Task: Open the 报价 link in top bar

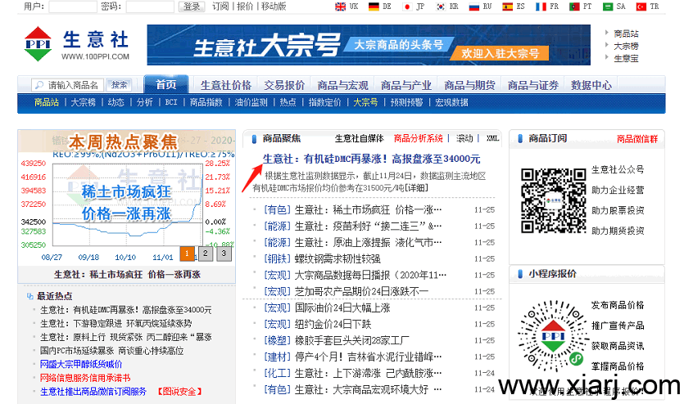Action: 245,7
